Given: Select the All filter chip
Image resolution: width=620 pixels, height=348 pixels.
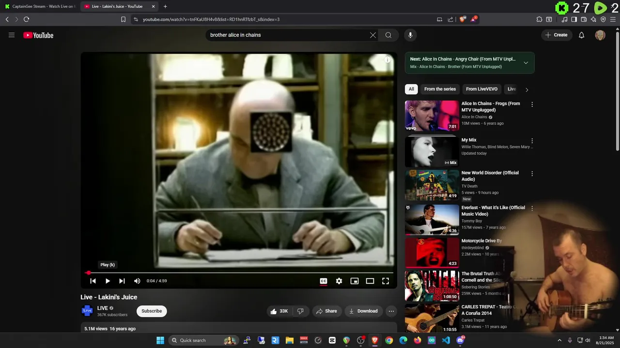Looking at the screenshot, I should pos(411,89).
